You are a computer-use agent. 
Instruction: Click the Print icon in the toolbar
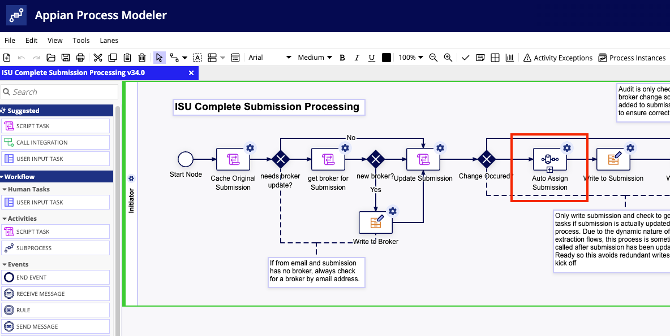click(80, 58)
